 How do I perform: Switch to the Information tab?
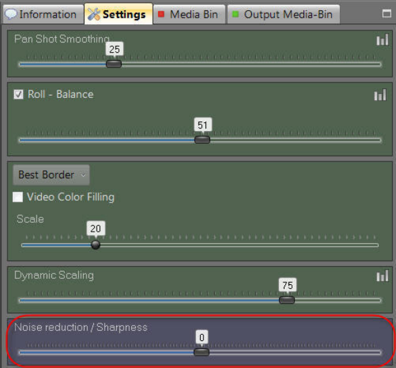(44, 14)
